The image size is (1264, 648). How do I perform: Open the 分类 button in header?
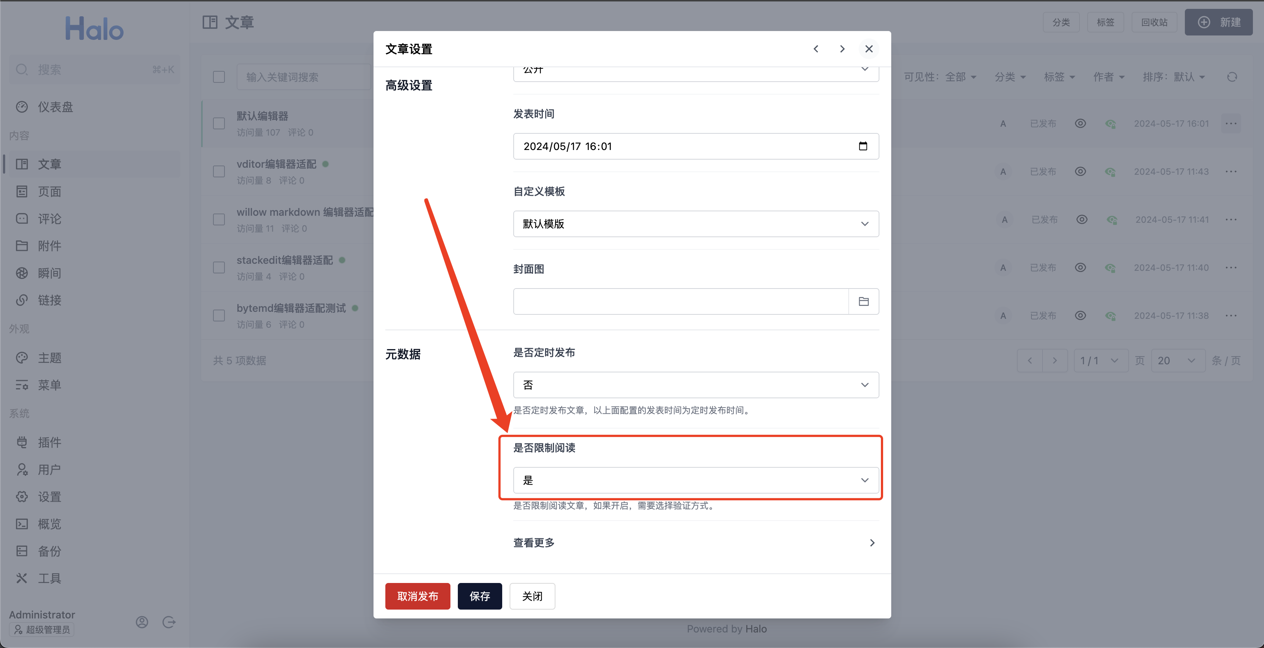[1061, 23]
